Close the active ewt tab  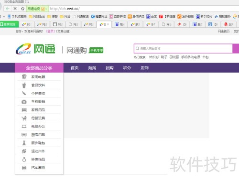108,24
